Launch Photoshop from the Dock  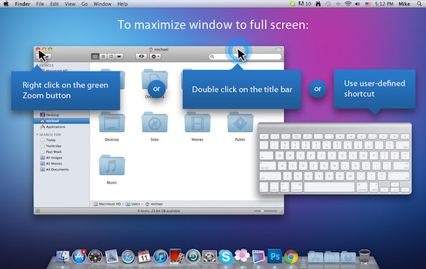[275, 256]
